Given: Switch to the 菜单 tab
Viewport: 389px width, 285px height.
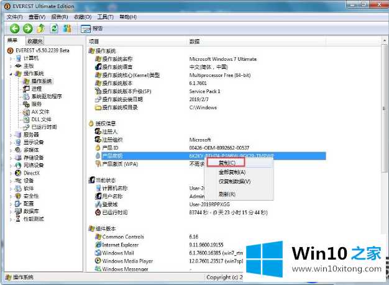Looking at the screenshot, I should (12, 40).
